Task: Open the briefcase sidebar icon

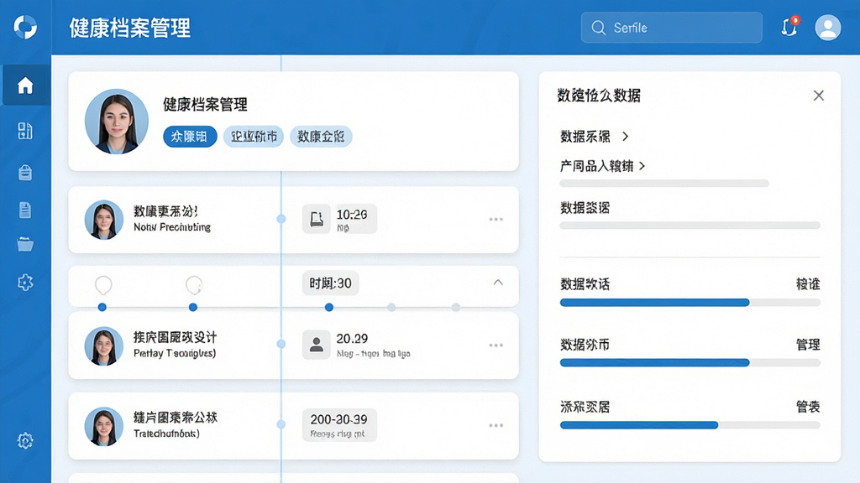Action: pyautogui.click(x=25, y=173)
